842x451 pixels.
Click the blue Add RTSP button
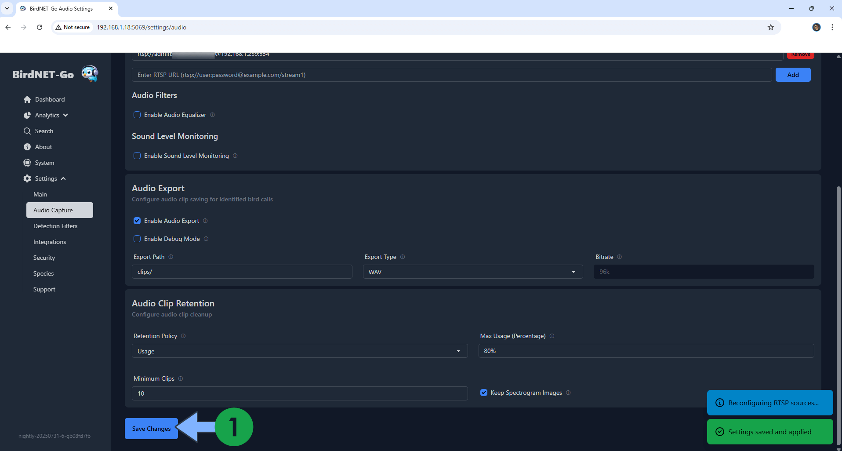(793, 75)
